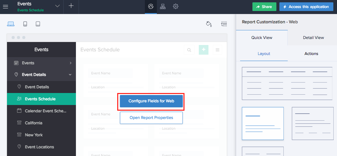Switch preview to phone device view
This screenshot has width=337, height=156.
pyautogui.click(x=25, y=24)
